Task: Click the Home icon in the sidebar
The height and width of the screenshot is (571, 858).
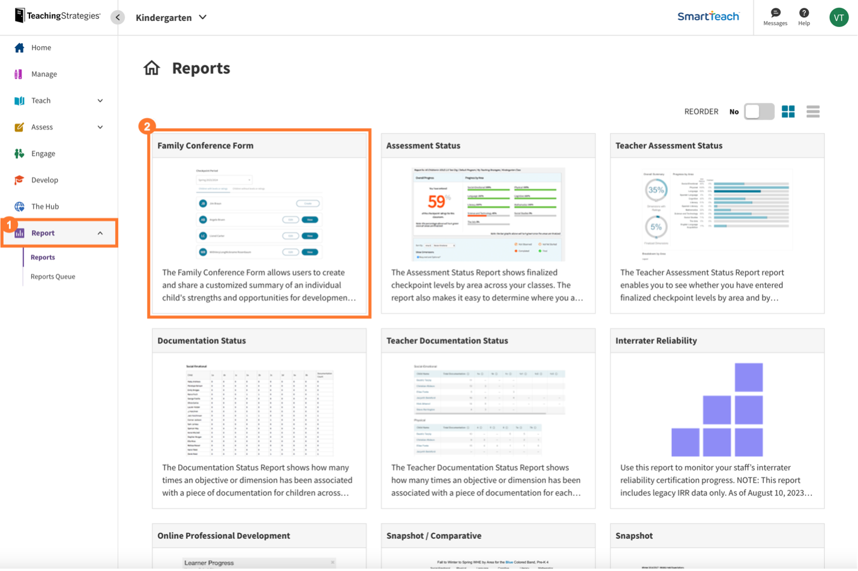Action: tap(19, 48)
